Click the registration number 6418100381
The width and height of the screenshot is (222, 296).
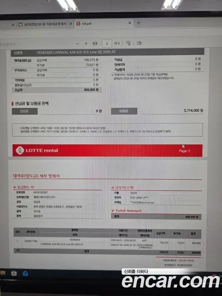pyautogui.click(x=40, y=192)
